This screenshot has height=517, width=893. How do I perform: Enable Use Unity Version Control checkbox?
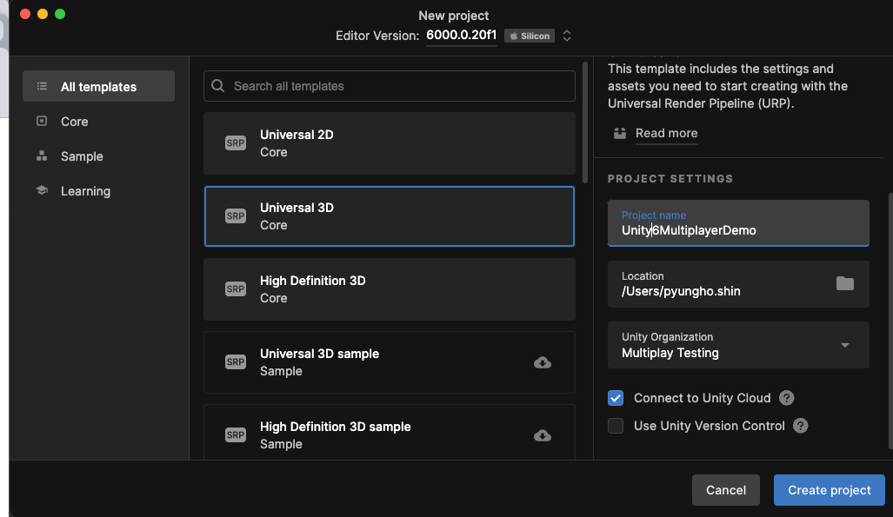click(616, 426)
